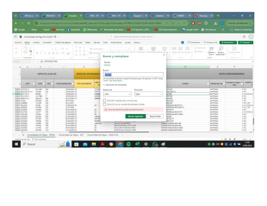Viewport: 267px width, 206px height.
Task: Open Ordenar y filtrar in the ribbon
Action: 211,51
